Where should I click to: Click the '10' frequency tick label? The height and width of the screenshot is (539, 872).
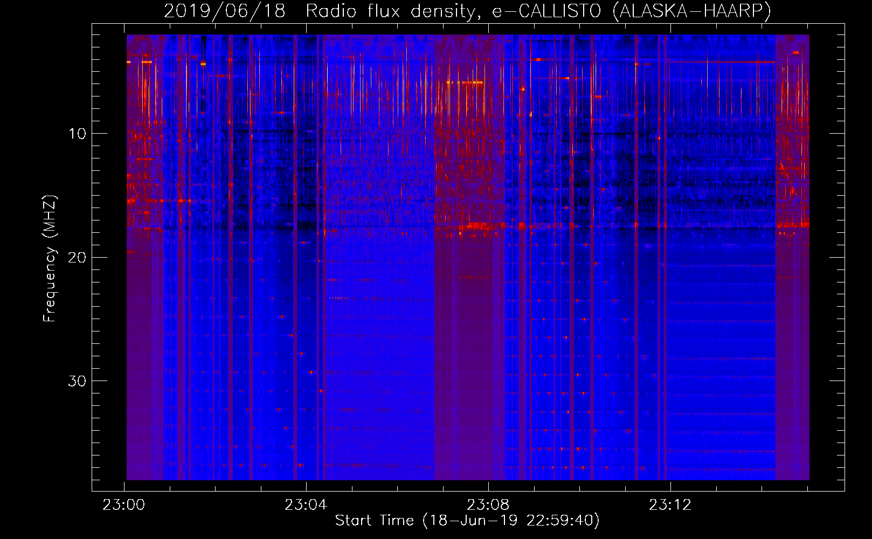(x=78, y=134)
